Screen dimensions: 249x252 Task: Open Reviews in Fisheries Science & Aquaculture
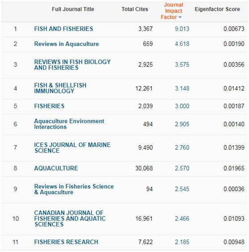[74, 189]
